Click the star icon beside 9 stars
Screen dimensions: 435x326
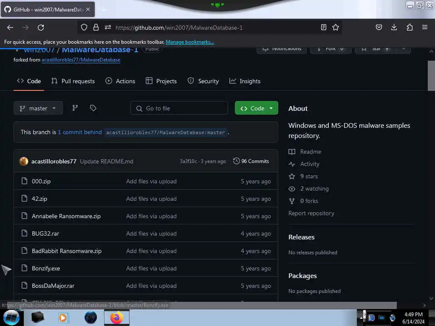click(x=292, y=176)
